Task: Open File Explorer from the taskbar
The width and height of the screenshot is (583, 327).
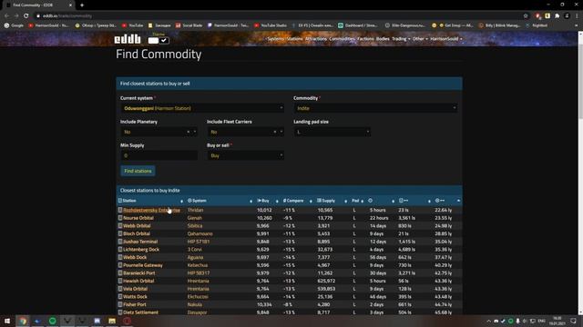Action: coord(112,321)
